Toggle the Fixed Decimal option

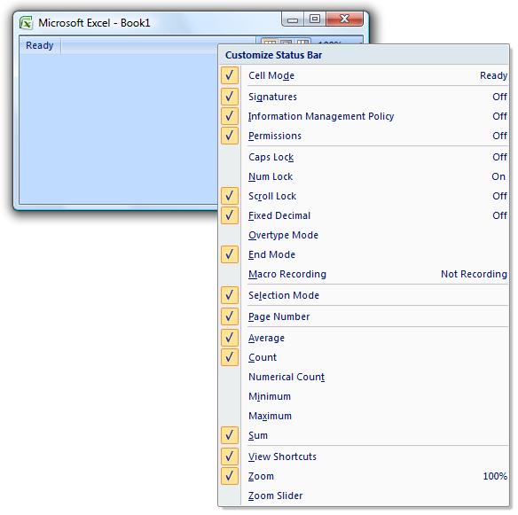[x=364, y=215]
